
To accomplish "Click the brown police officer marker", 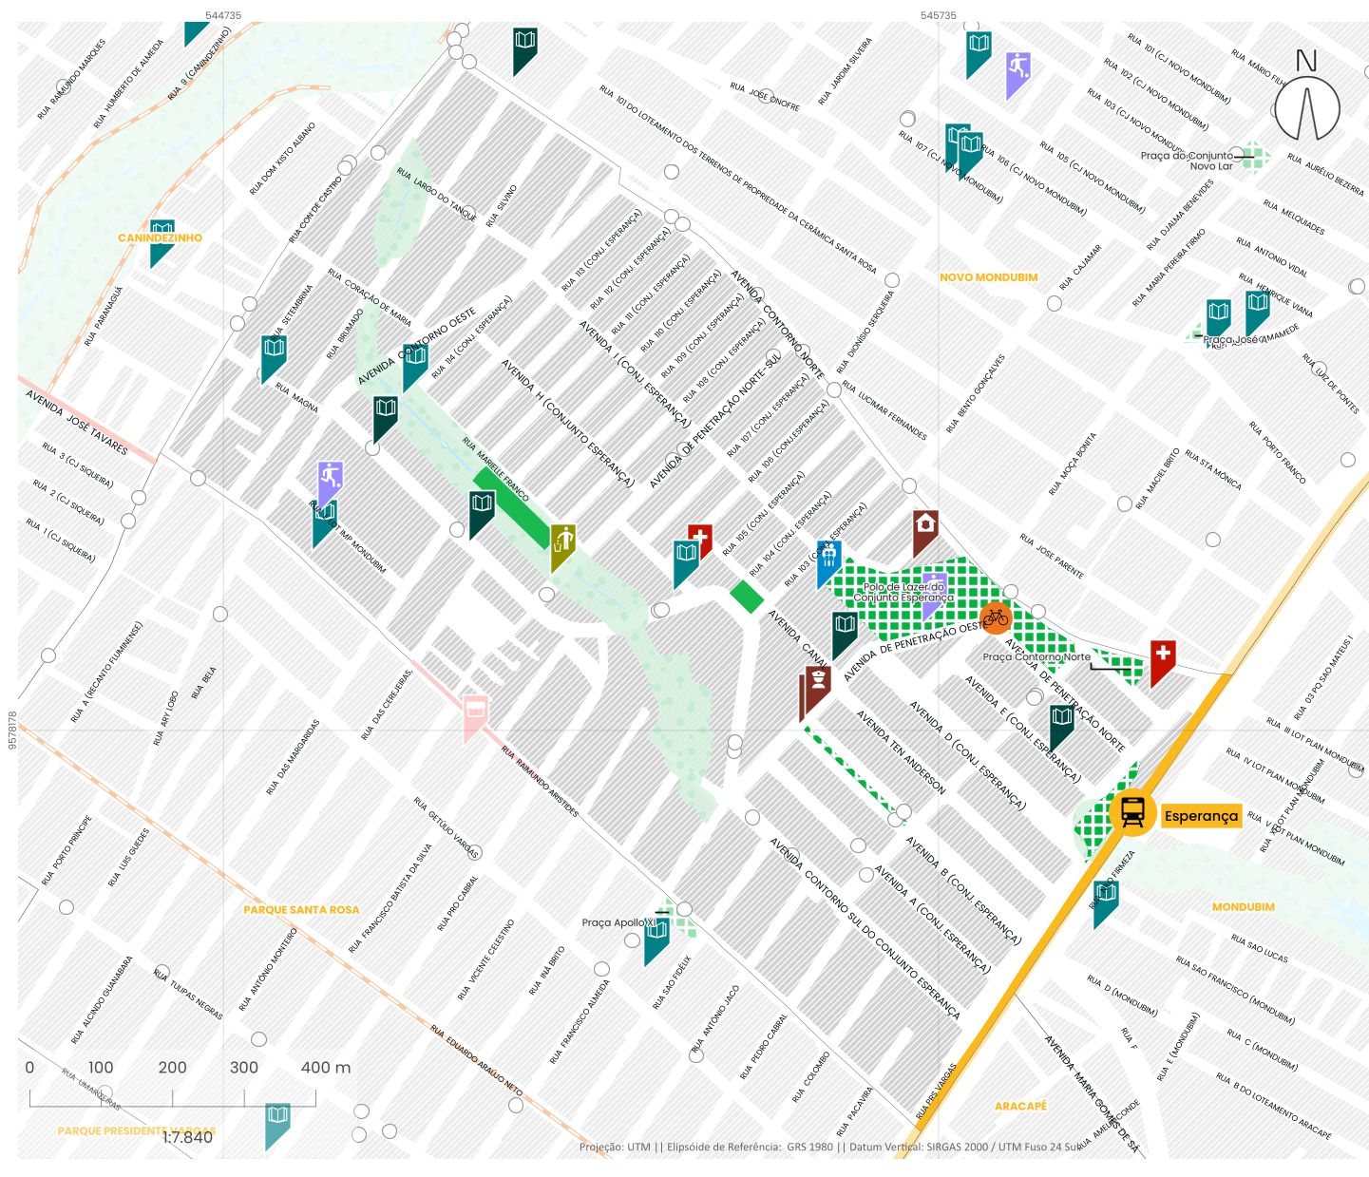I will point(818,689).
